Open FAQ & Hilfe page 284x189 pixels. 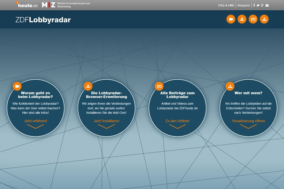[x=226, y=5]
